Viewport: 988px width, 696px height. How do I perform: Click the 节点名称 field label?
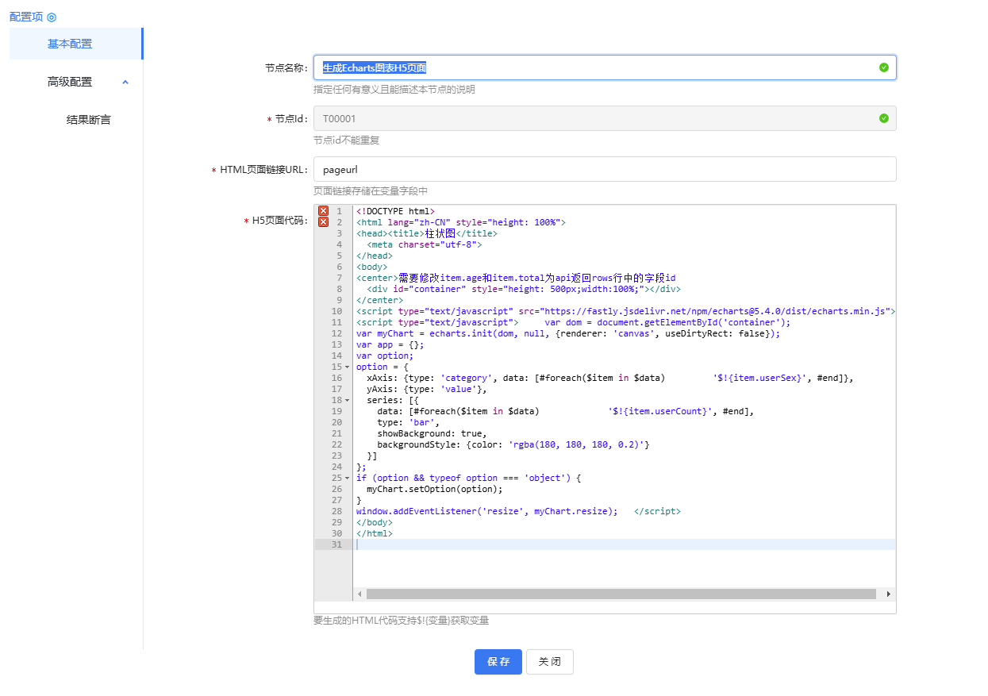(x=286, y=68)
